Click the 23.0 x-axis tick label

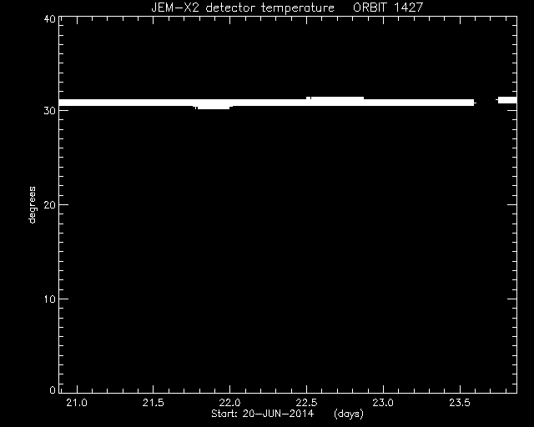384,403
